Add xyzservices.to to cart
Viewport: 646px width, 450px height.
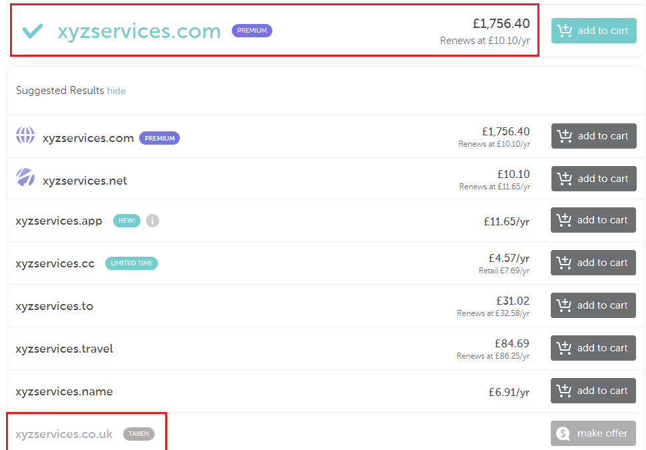point(593,305)
